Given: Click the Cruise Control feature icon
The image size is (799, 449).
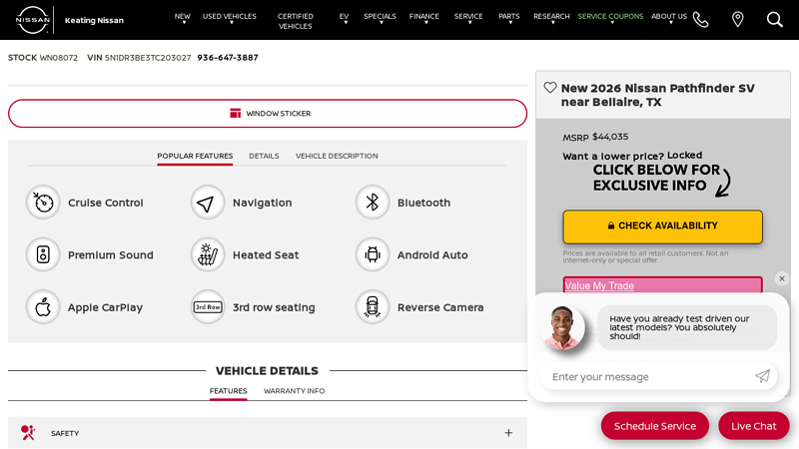Looking at the screenshot, I should point(43,203).
